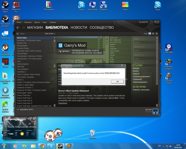Open the Программы folder on desktop
Viewport: 186px width, 149px height.
pyautogui.click(x=49, y=6)
